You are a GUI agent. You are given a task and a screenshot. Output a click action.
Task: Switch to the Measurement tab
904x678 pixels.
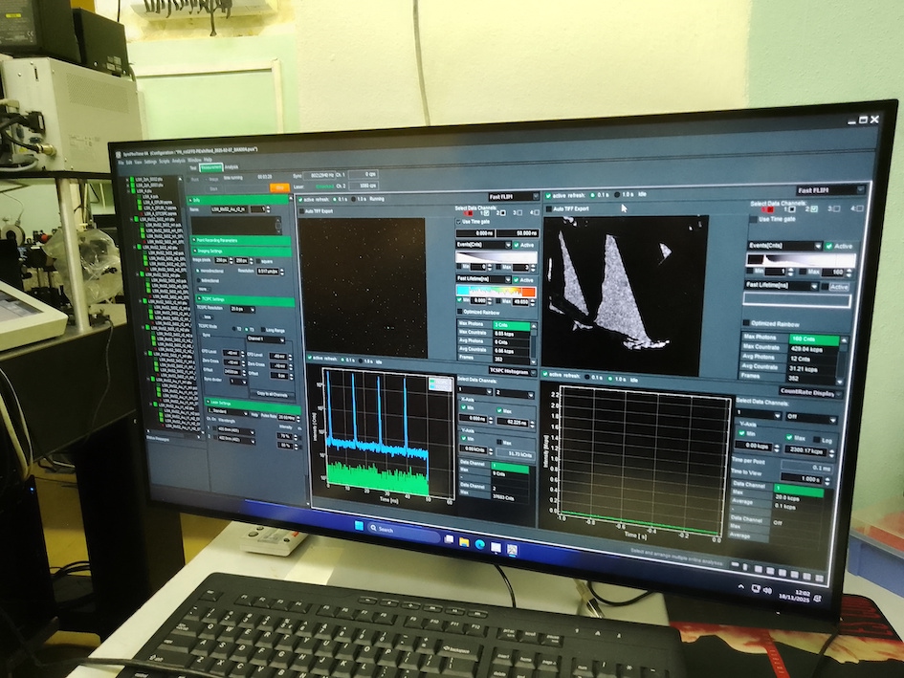210,167
